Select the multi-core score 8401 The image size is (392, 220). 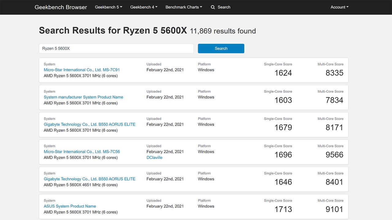[x=334, y=182]
